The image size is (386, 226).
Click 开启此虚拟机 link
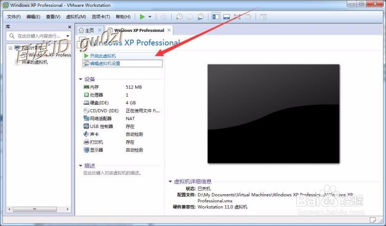tap(103, 56)
